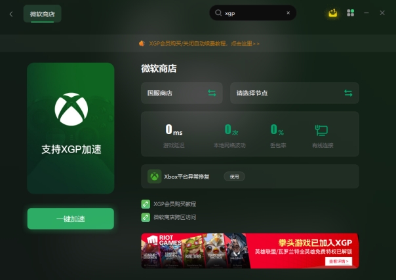Minimize the accelerator window

coord(366,13)
